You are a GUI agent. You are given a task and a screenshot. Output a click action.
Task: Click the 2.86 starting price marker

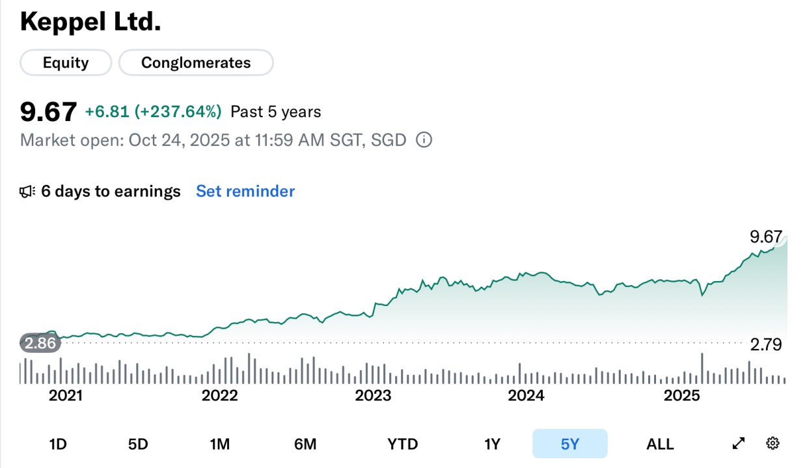pos(40,344)
